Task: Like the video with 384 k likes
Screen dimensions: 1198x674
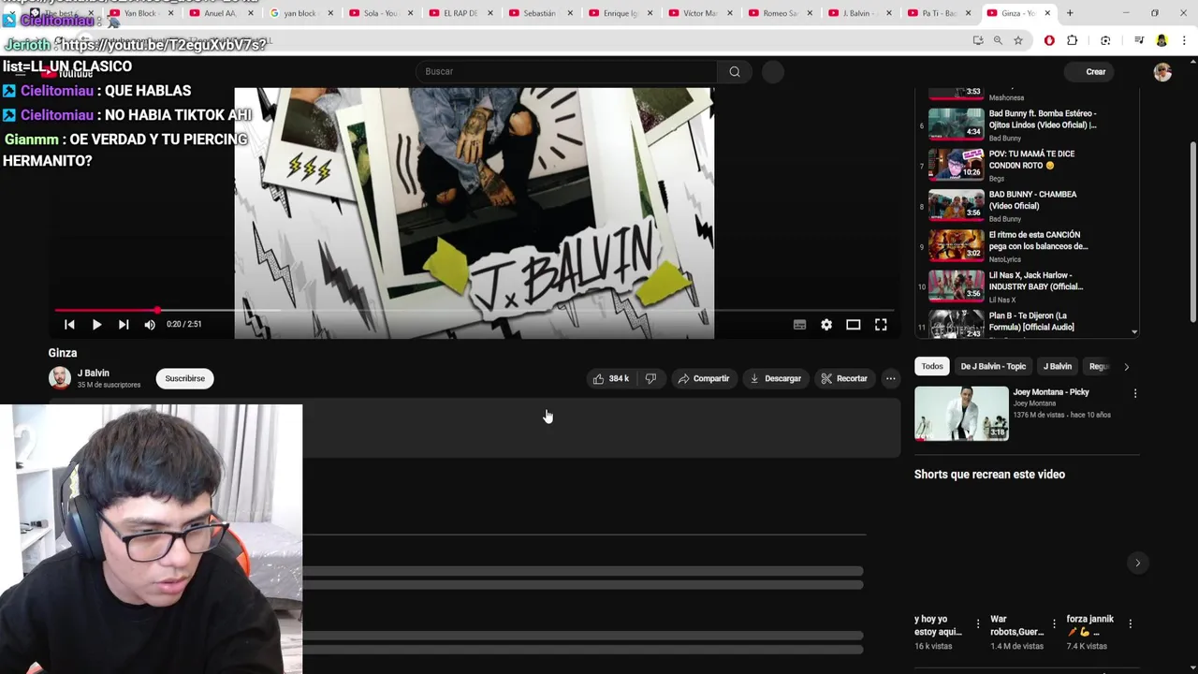Action: pos(610,378)
